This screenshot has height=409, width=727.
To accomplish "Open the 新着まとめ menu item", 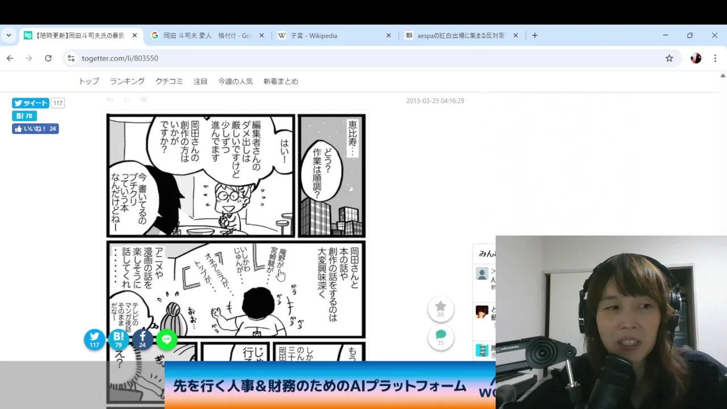I will pyautogui.click(x=281, y=81).
